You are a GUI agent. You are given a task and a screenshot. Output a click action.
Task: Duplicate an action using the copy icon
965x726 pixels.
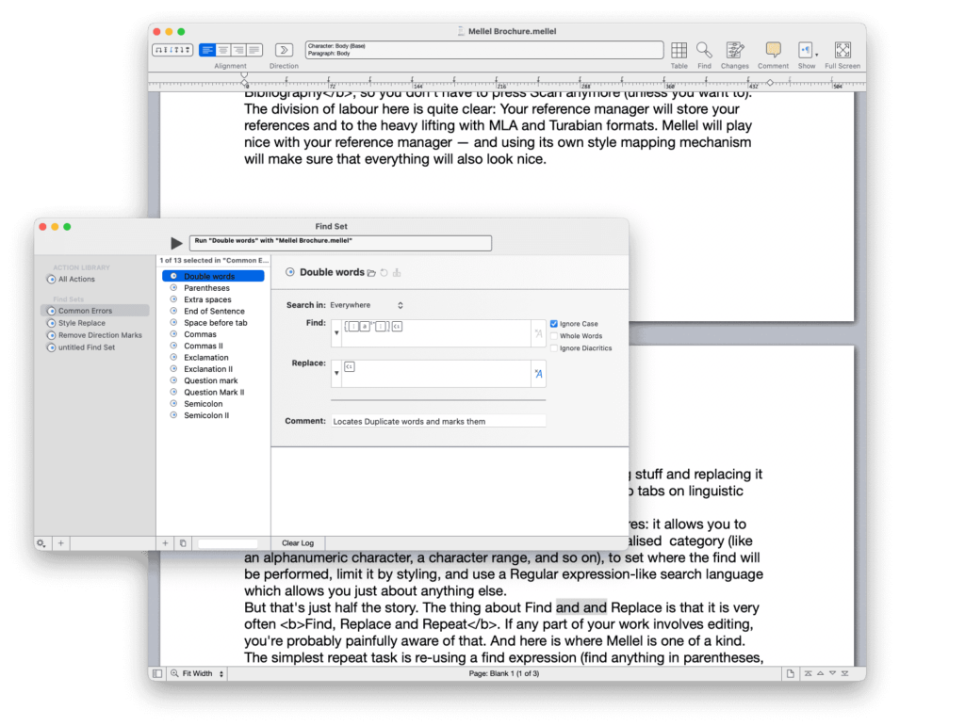point(183,542)
